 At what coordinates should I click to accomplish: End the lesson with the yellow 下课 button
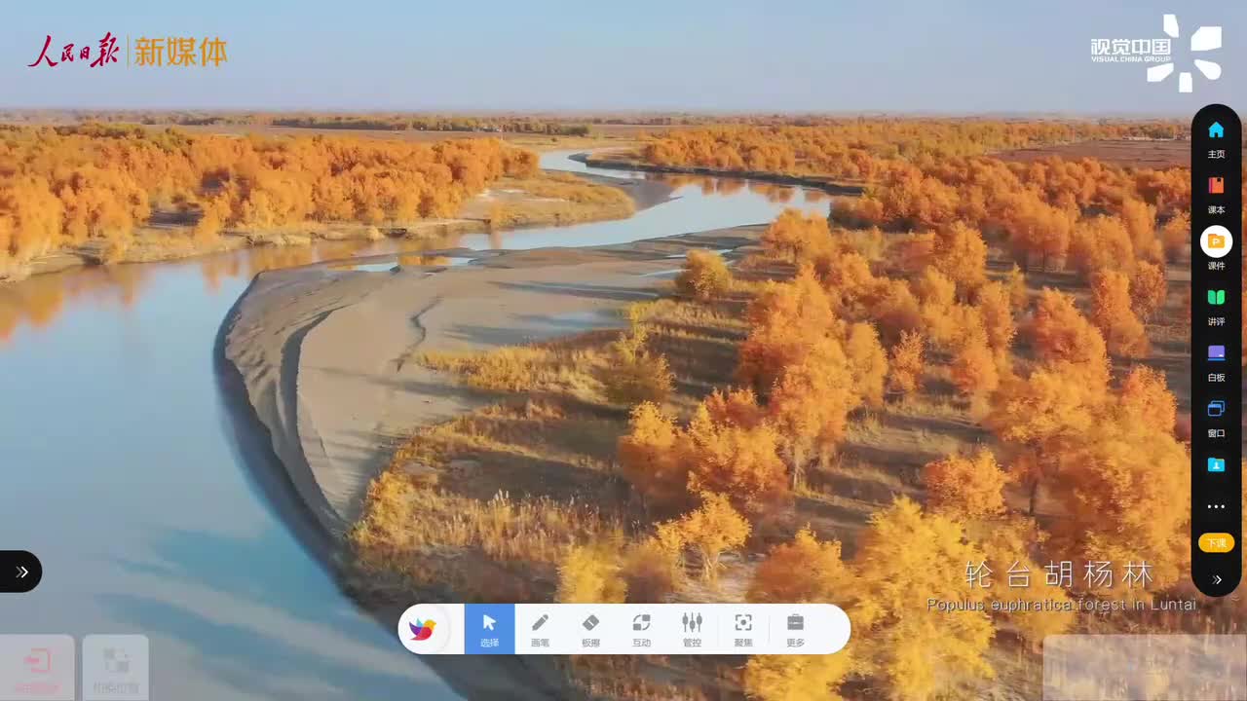(1216, 542)
